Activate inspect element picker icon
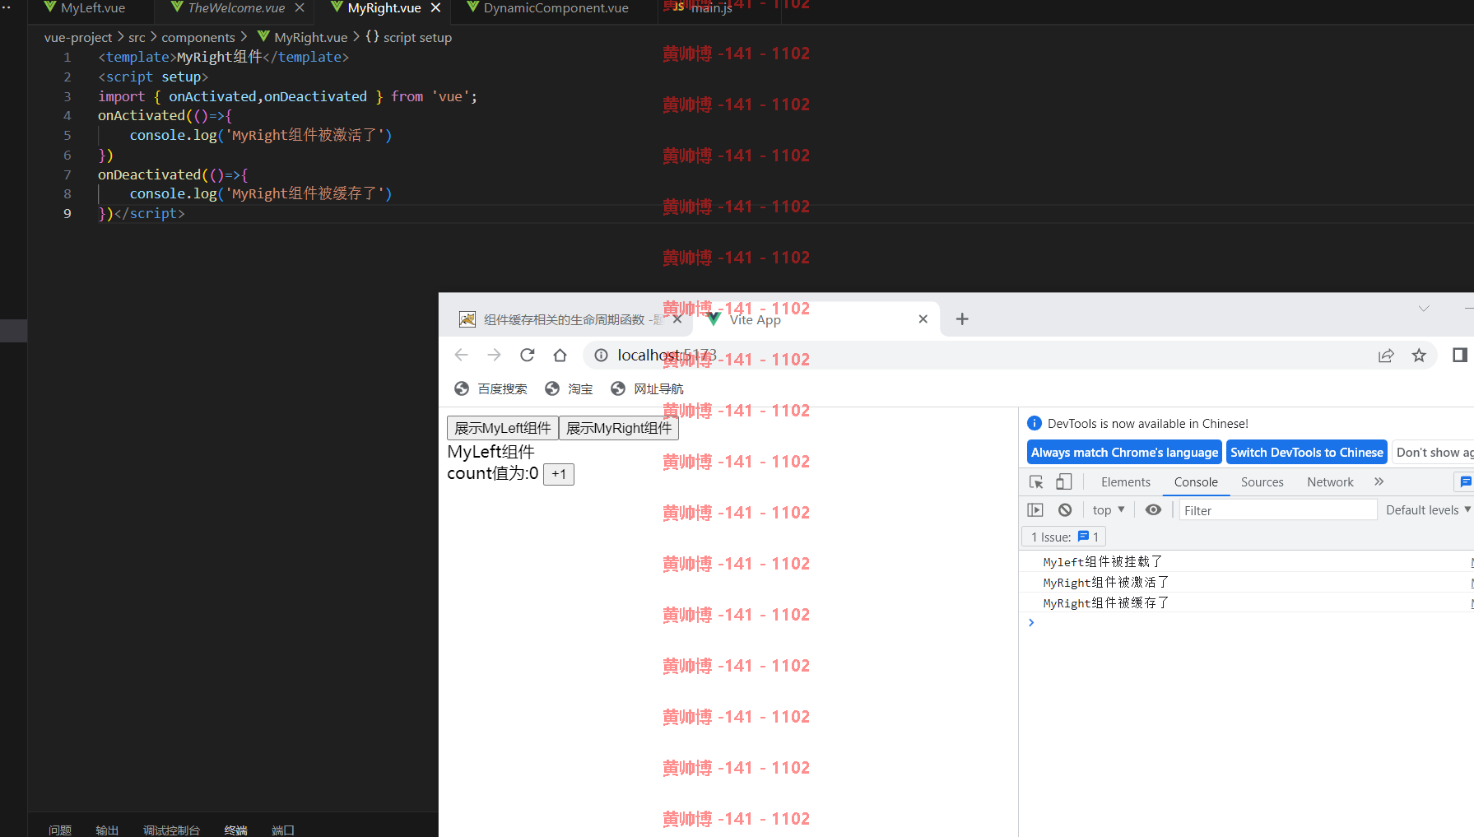The width and height of the screenshot is (1474, 837). [x=1036, y=482]
